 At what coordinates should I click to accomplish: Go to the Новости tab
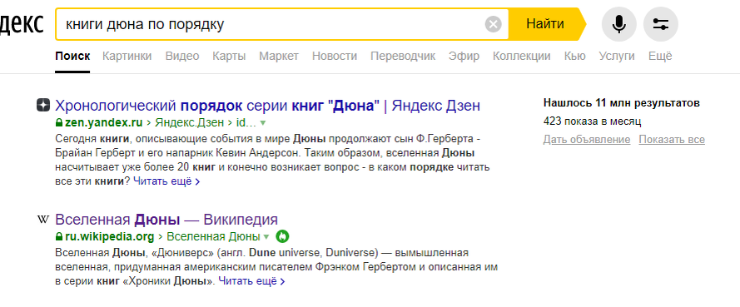point(335,56)
